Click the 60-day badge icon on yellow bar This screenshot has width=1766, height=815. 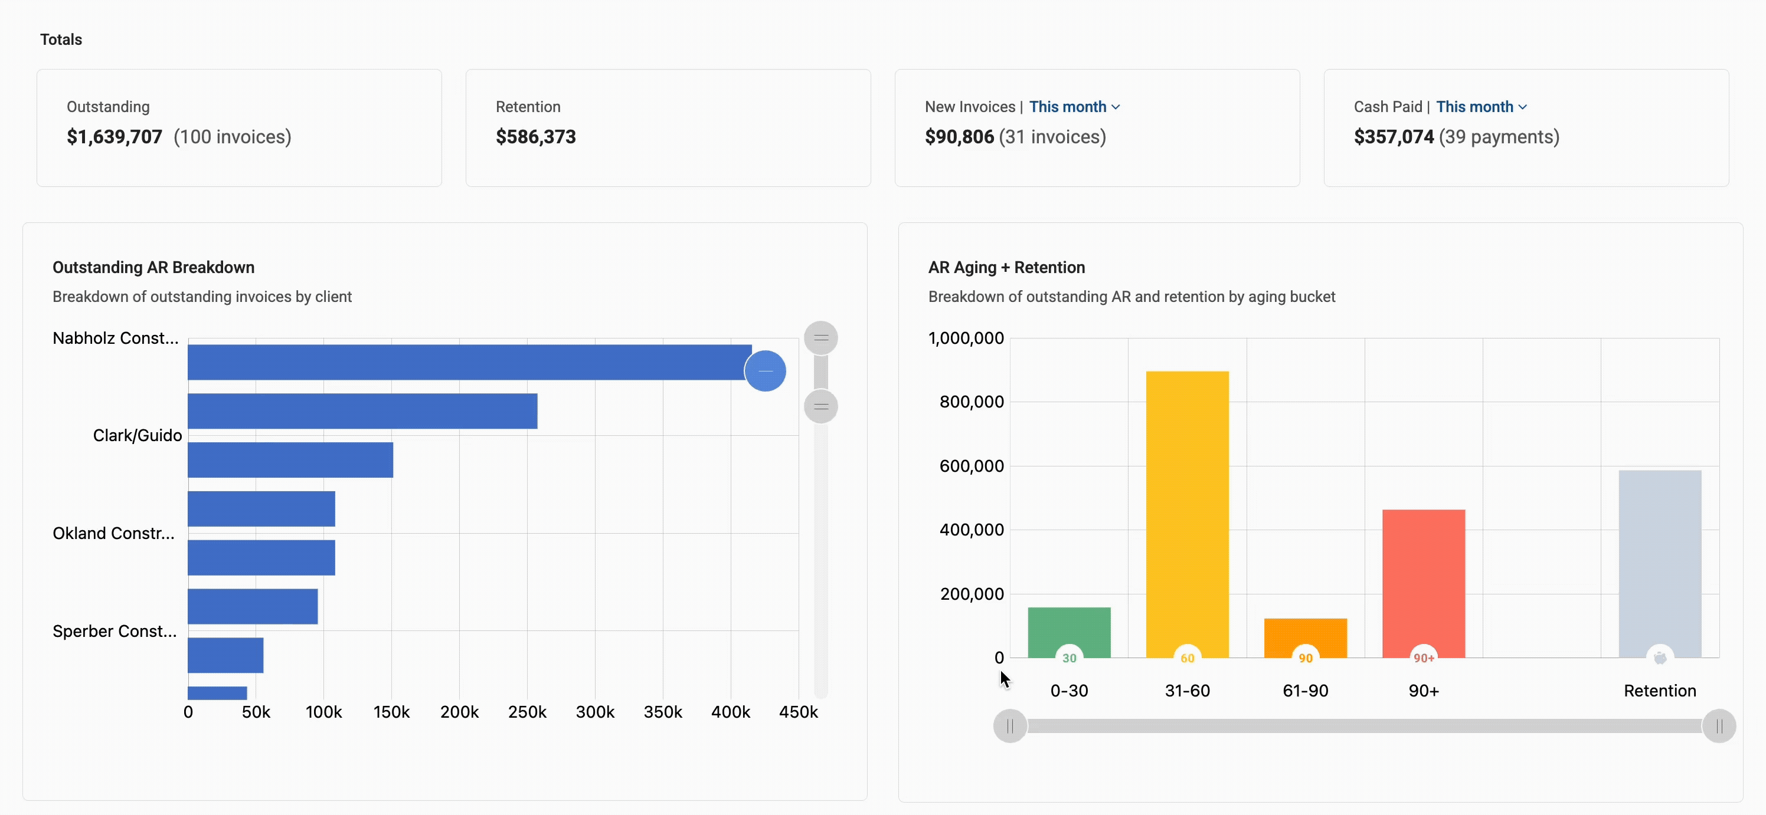point(1187,658)
